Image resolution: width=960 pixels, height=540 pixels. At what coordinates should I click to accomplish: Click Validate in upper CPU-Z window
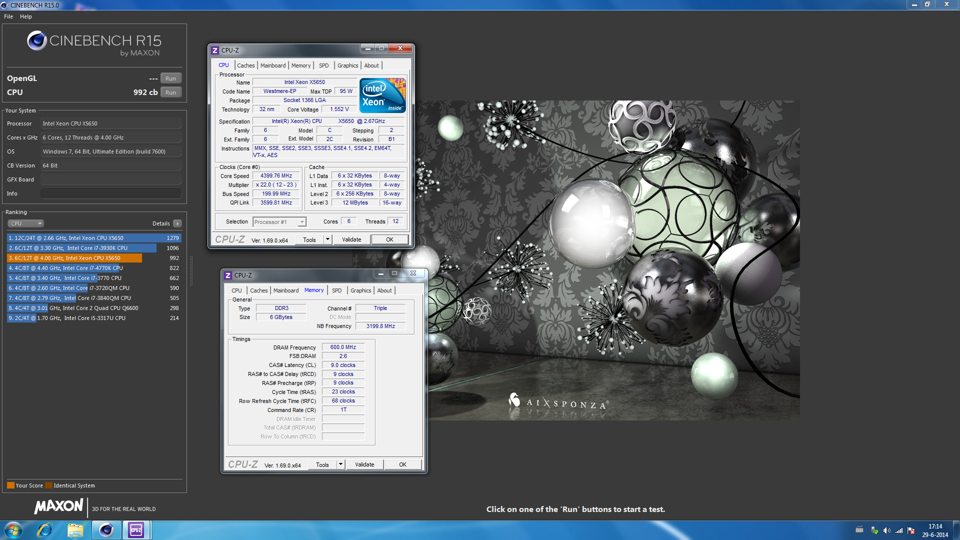pos(351,239)
